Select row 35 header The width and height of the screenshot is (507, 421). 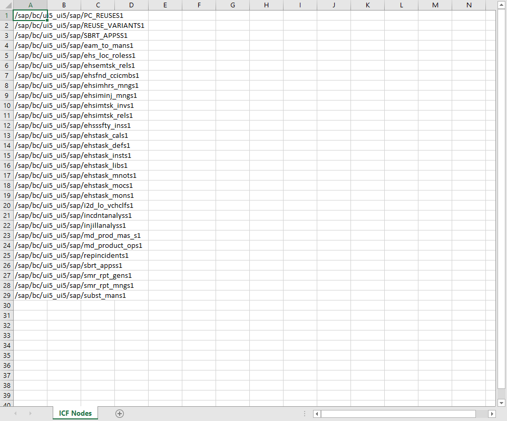tap(6, 356)
